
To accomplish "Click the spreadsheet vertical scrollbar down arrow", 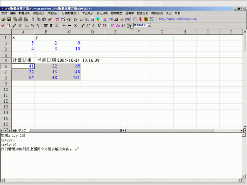I will pos(244,125).
